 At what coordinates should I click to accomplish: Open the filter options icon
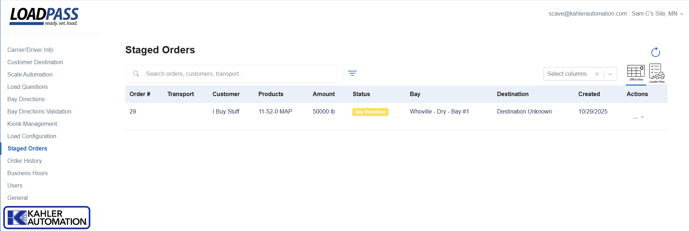point(352,73)
